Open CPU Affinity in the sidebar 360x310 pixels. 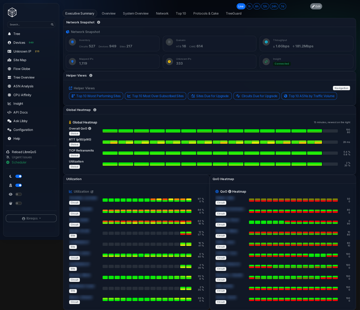click(x=22, y=95)
